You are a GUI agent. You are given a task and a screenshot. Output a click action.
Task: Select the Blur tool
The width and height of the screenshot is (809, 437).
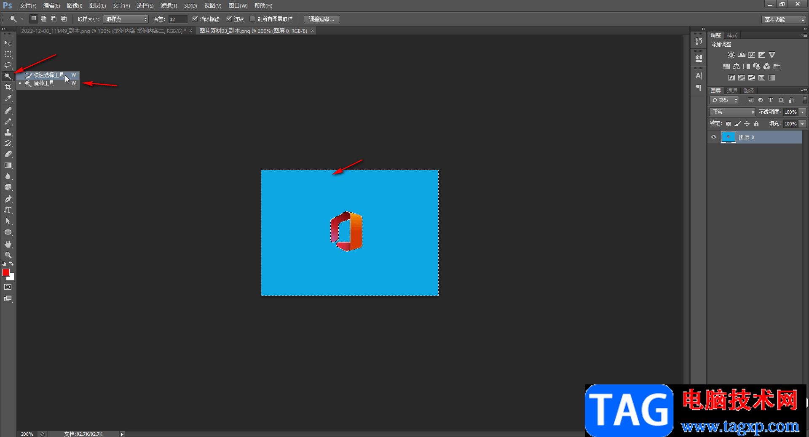pos(8,176)
